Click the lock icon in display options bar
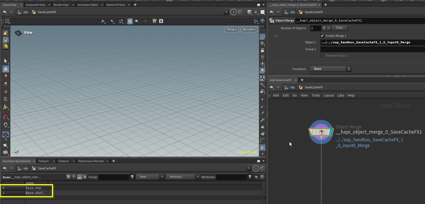Screen dimensions: 425x204 pyautogui.click(x=262, y=50)
